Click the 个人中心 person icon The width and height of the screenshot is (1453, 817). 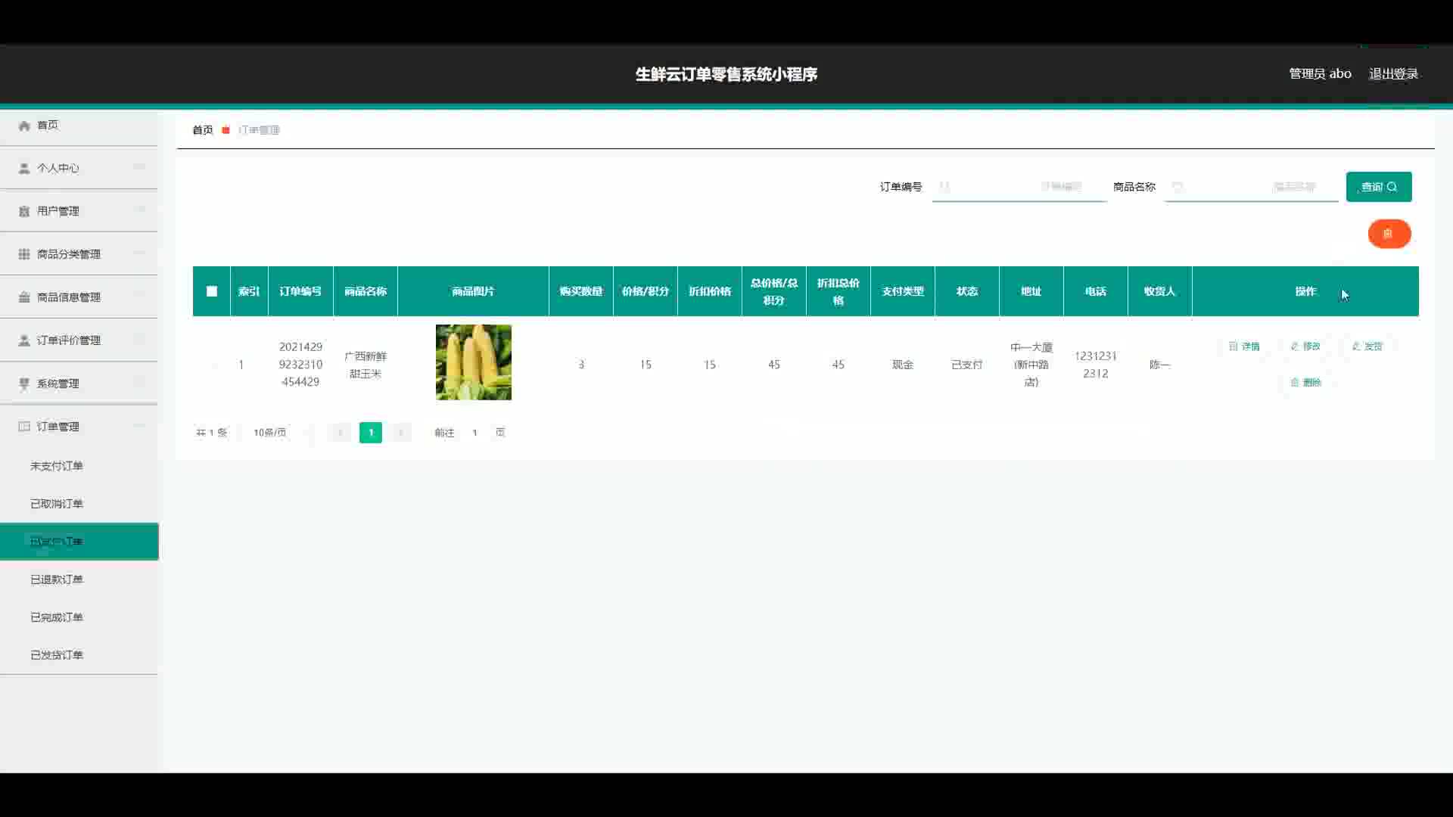click(24, 168)
